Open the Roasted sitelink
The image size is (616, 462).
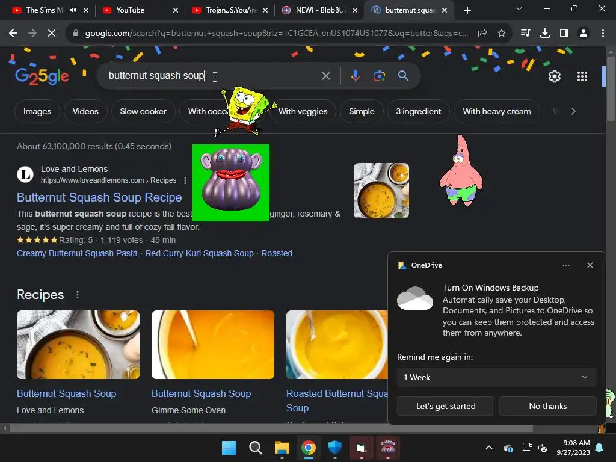(277, 253)
